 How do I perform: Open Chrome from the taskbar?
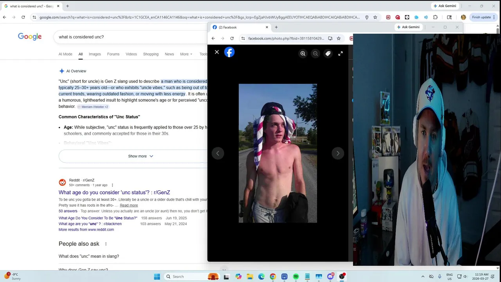[273, 277]
